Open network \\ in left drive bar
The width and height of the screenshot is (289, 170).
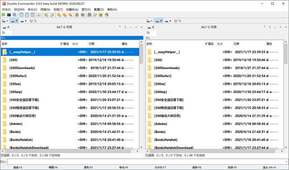(33, 21)
